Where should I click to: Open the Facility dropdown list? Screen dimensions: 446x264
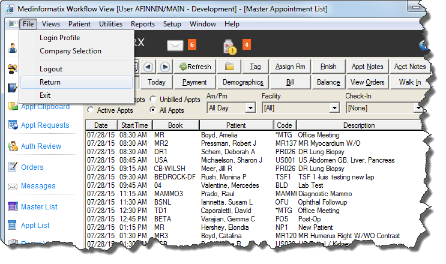point(334,109)
